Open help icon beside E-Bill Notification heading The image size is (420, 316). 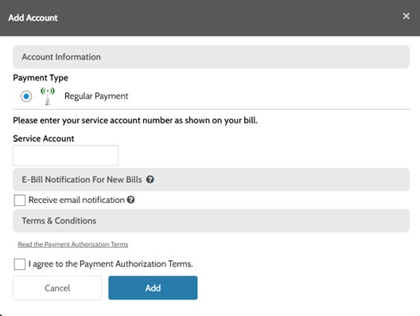tap(150, 180)
